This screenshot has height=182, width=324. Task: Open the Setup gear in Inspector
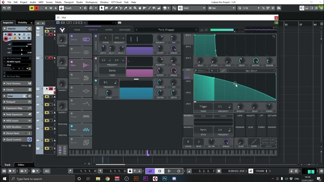pos(30,146)
